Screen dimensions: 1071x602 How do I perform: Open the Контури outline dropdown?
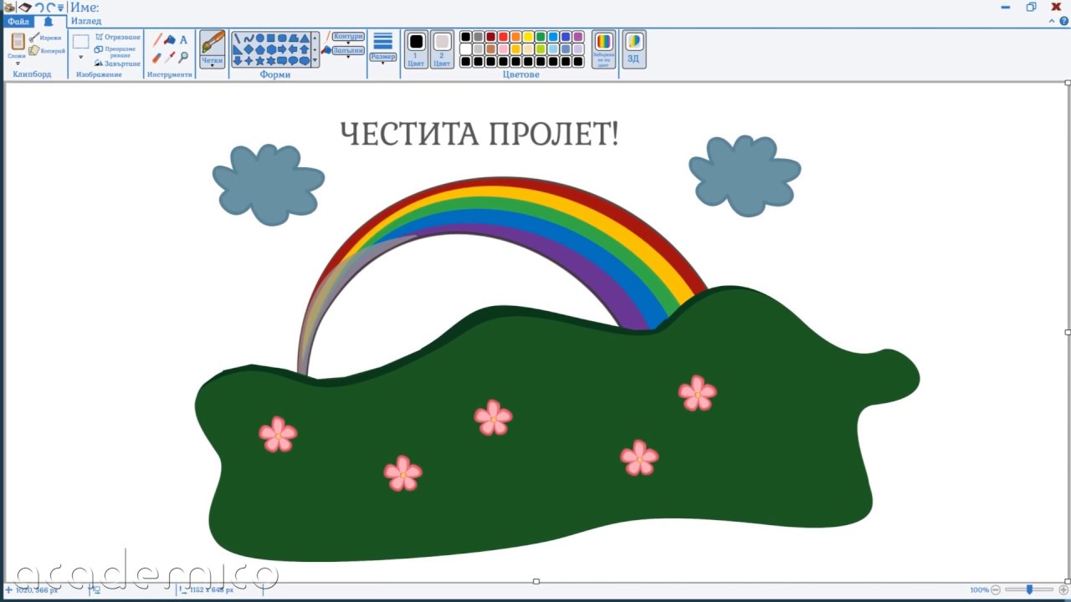coord(346,38)
